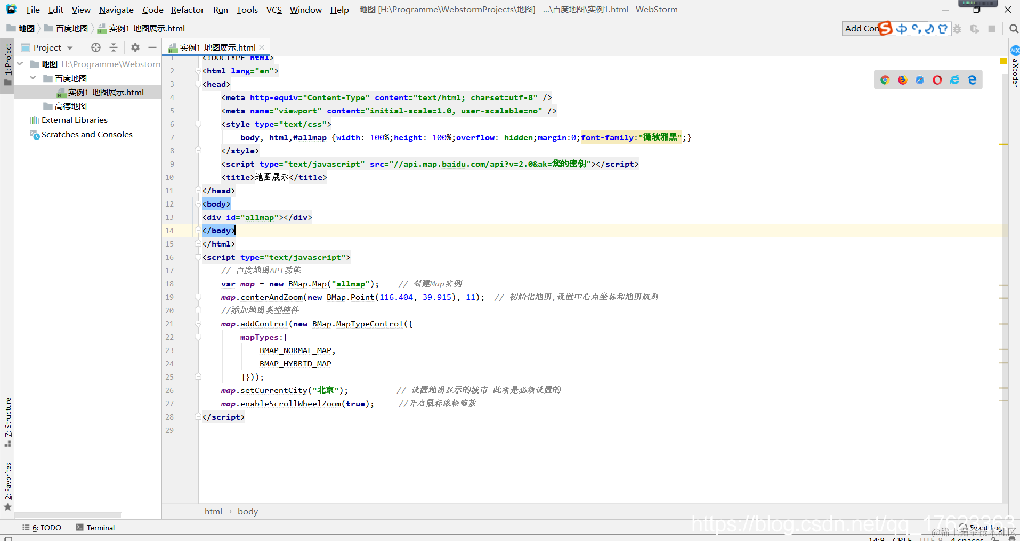The image size is (1020, 541).
Task: Click the Stop square icon
Action: click(992, 29)
